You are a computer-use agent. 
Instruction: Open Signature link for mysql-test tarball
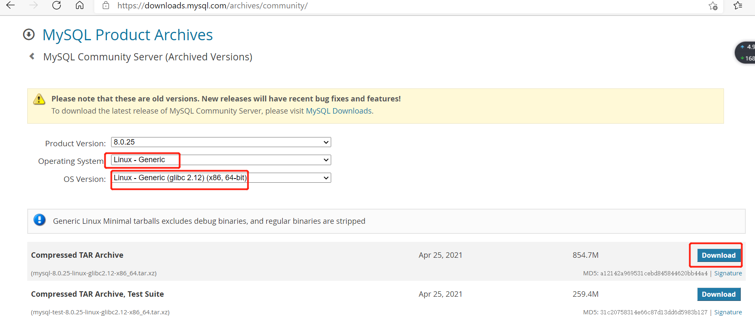tap(728, 312)
